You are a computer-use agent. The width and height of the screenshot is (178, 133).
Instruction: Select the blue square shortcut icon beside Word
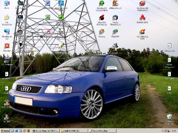pos(61,3)
